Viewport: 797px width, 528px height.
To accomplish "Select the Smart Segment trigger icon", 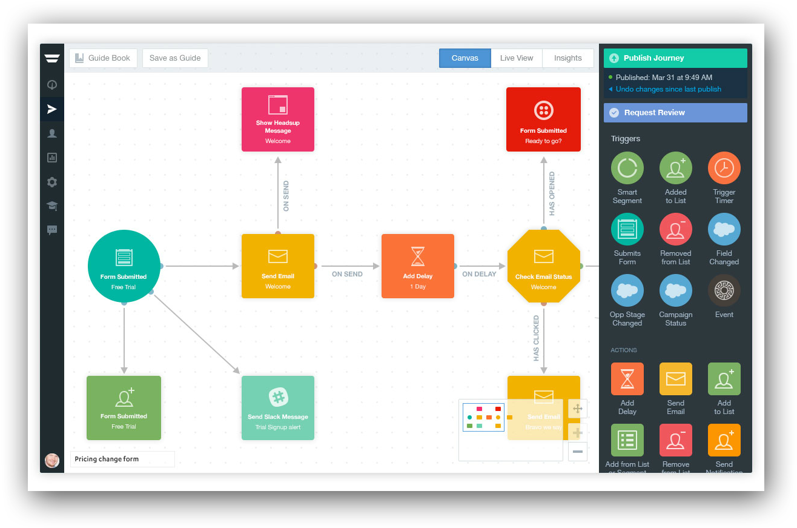I will [x=627, y=168].
